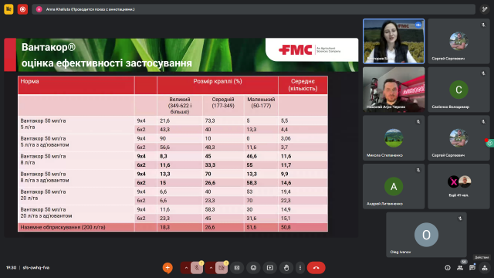Click the blue speaking indicator on presenter tile

[x=418, y=25]
